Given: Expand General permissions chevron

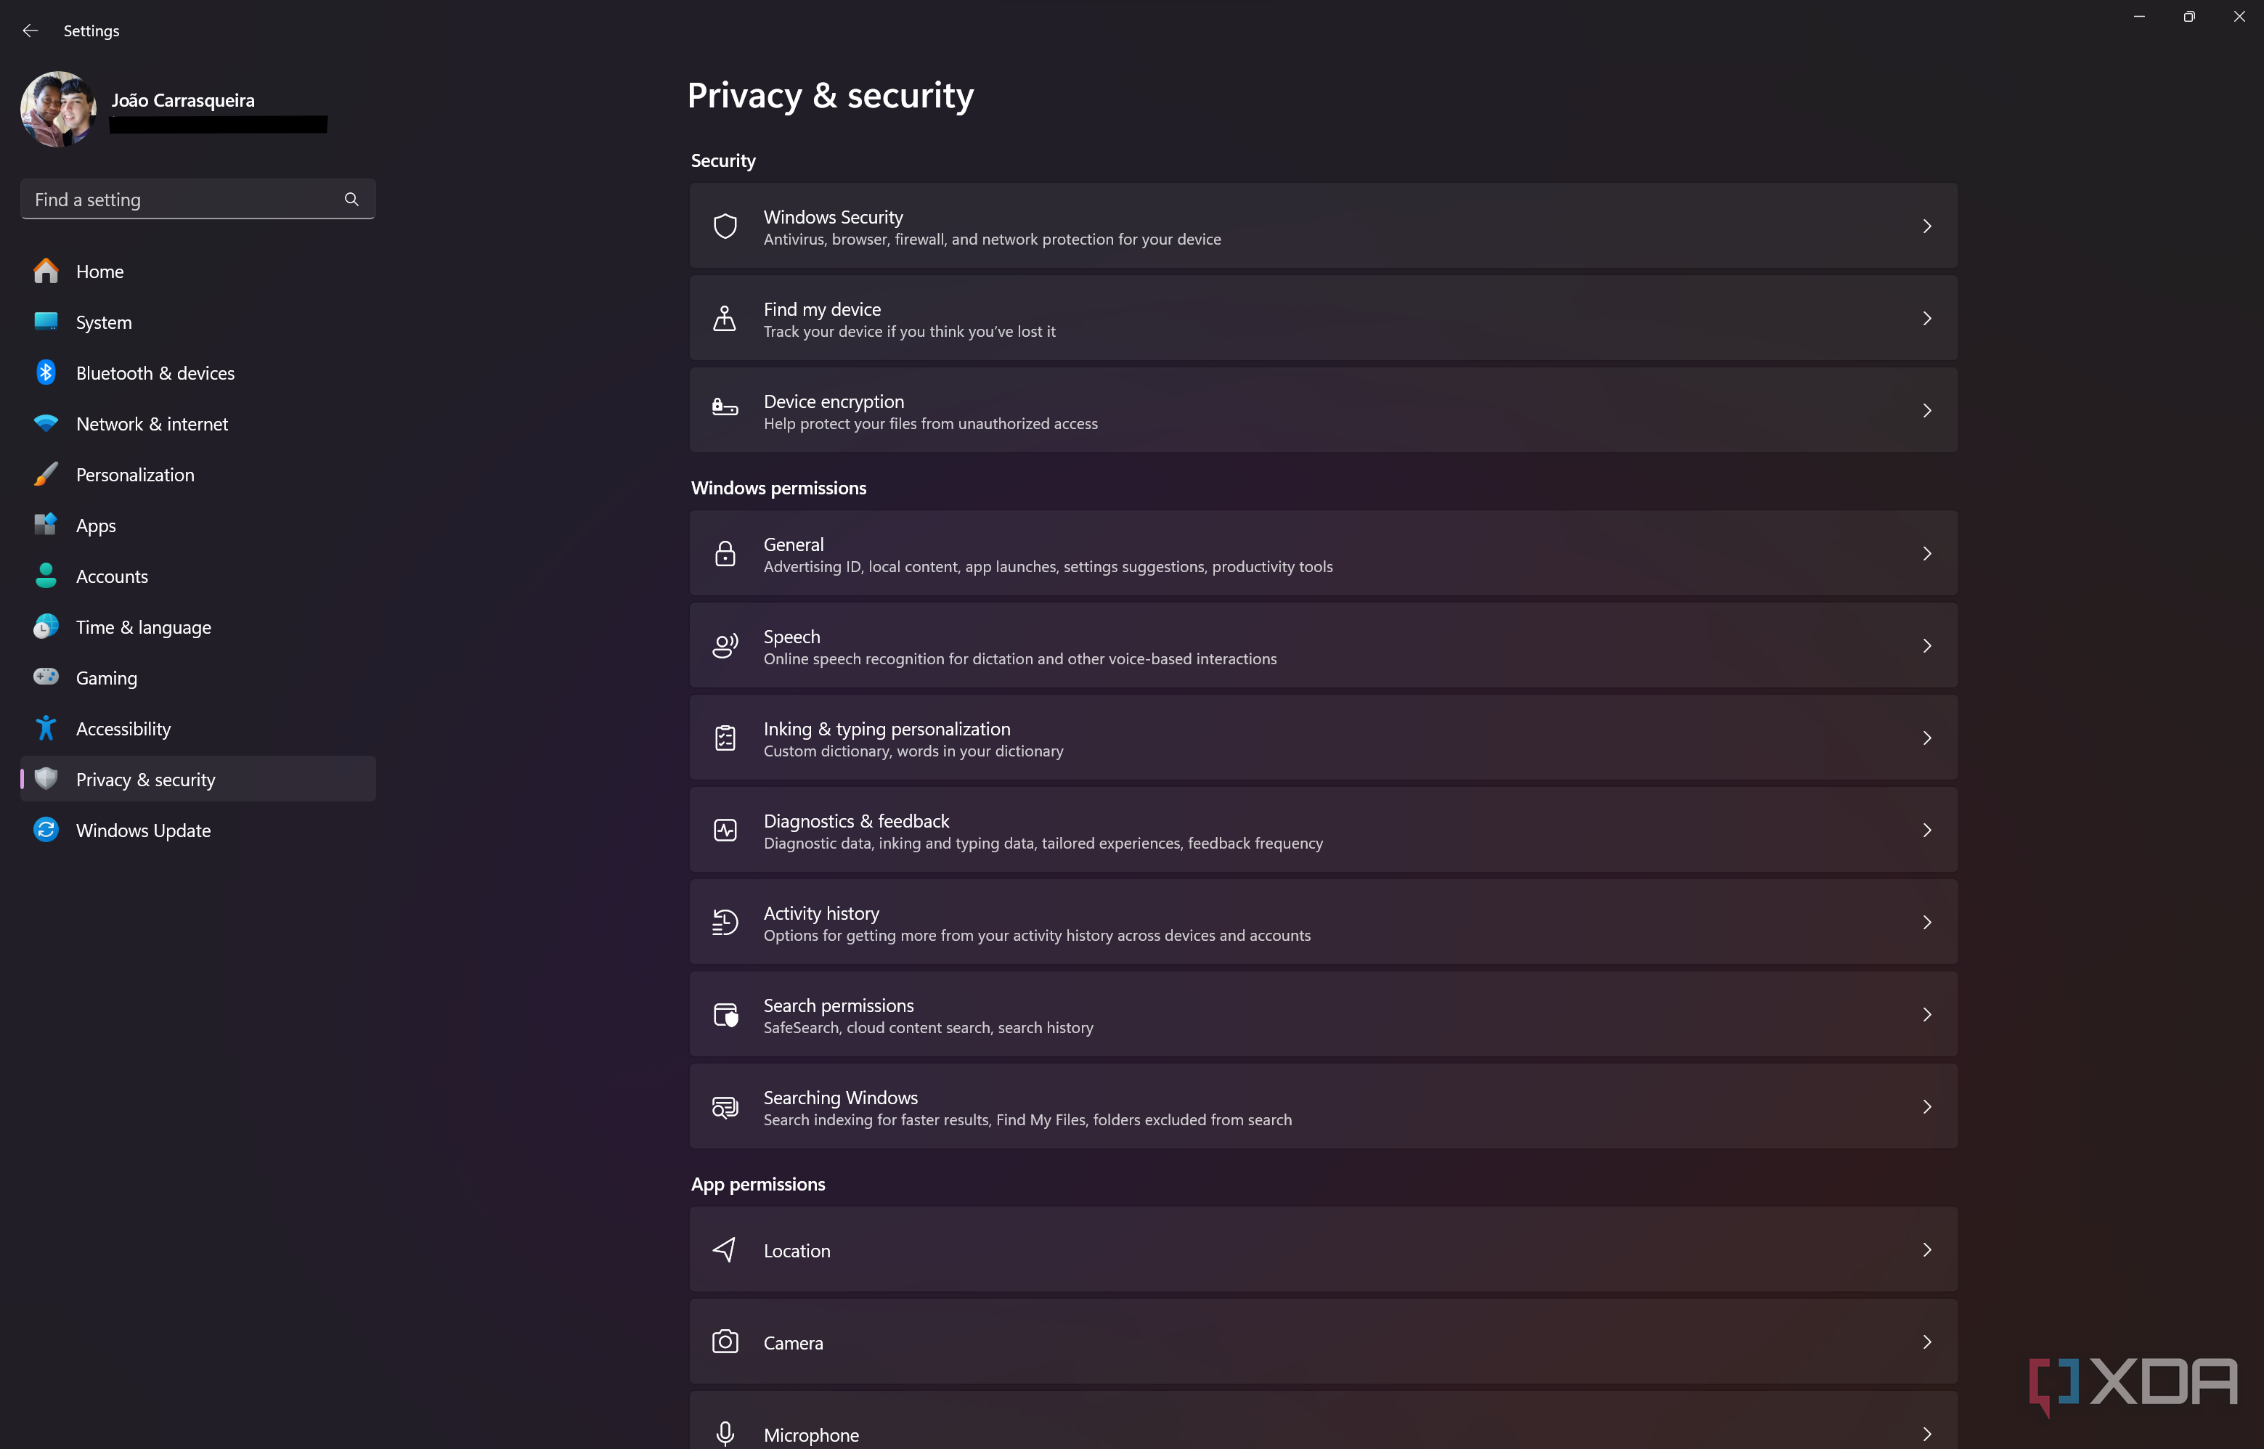Looking at the screenshot, I should point(1926,553).
